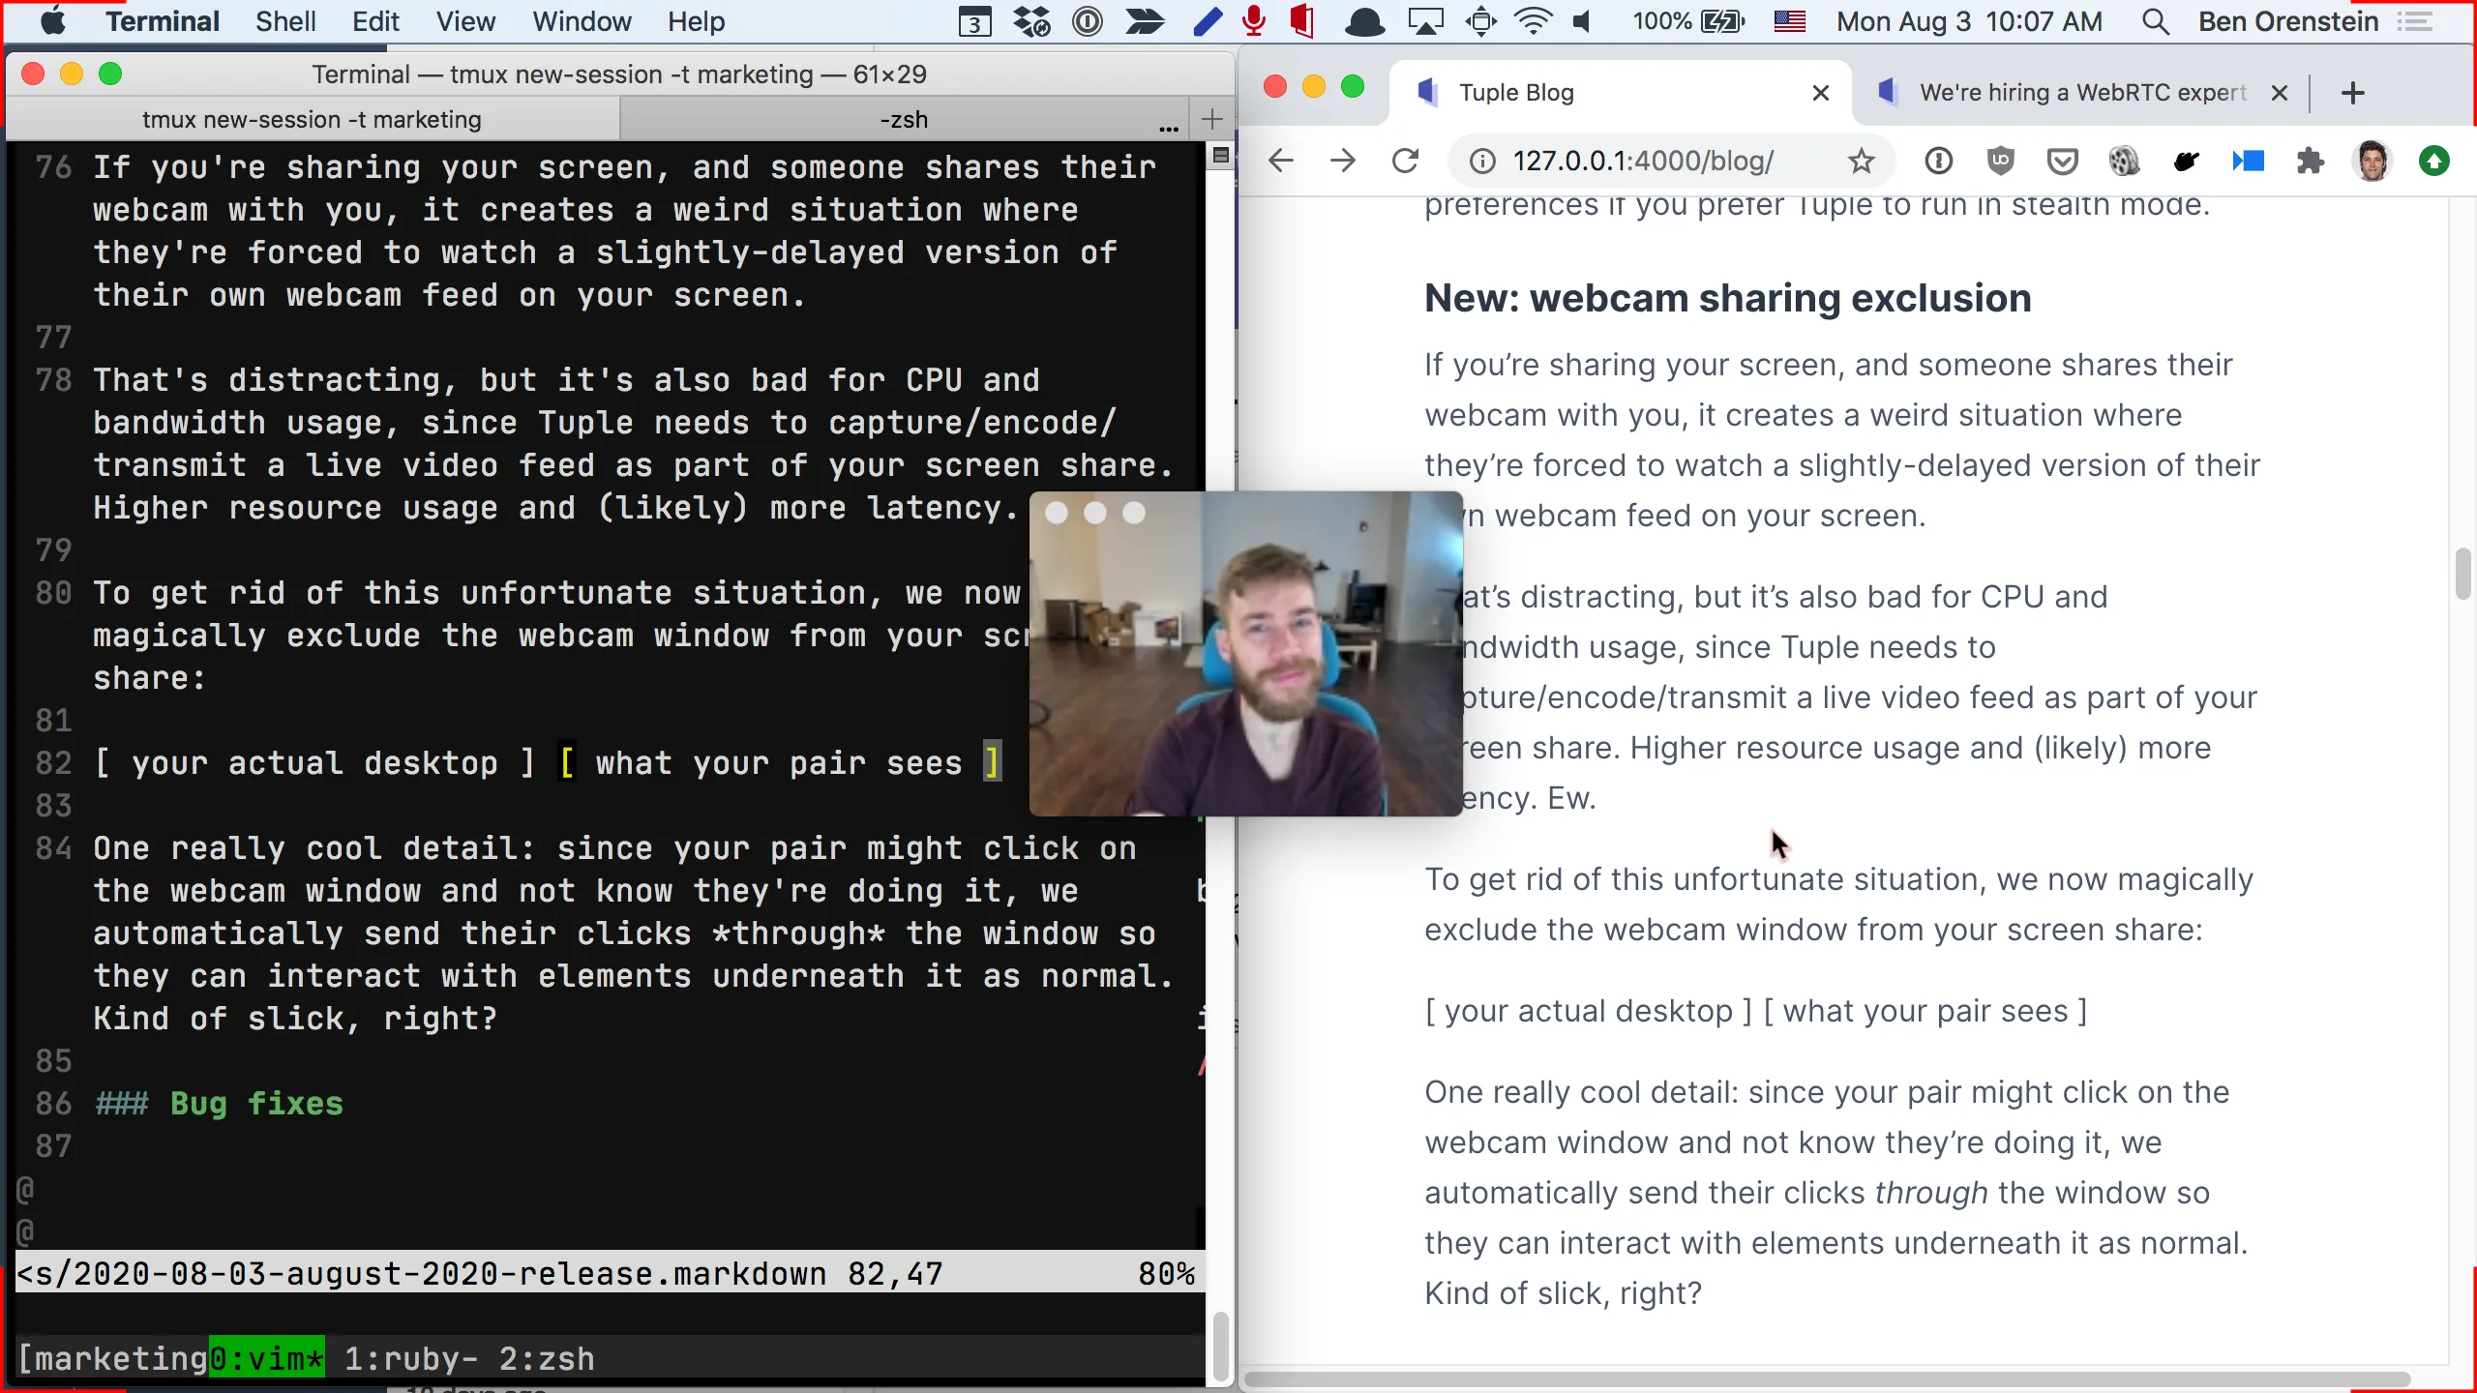Open the Shell menu
2477x1393 pixels.
pyautogui.click(x=284, y=21)
